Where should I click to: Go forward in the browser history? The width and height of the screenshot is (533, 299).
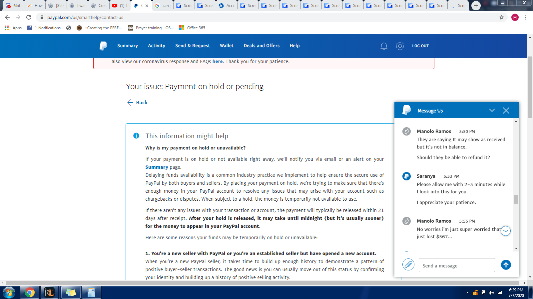(x=18, y=17)
